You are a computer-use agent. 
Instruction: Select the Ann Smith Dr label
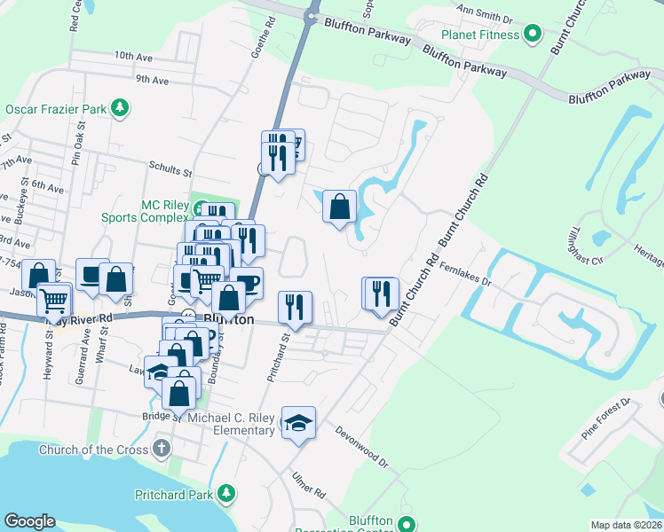coord(485,13)
